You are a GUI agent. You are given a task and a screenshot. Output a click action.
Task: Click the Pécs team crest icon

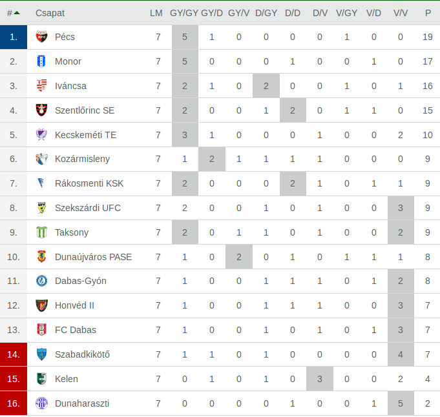41,37
